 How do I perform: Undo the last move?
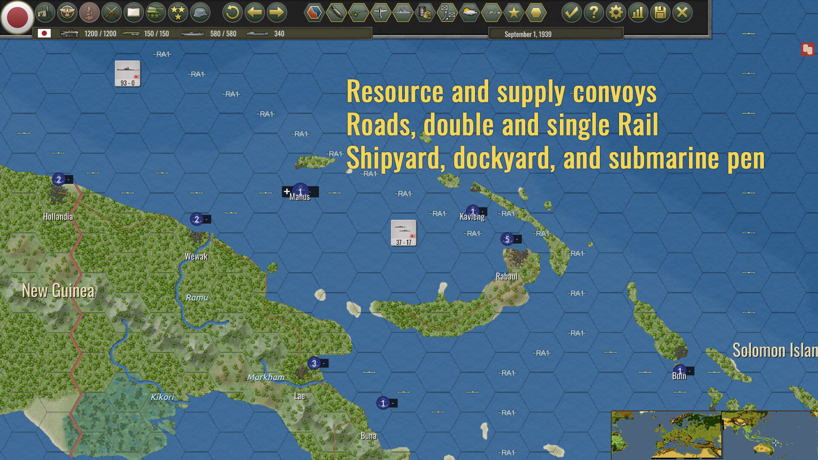[x=231, y=12]
